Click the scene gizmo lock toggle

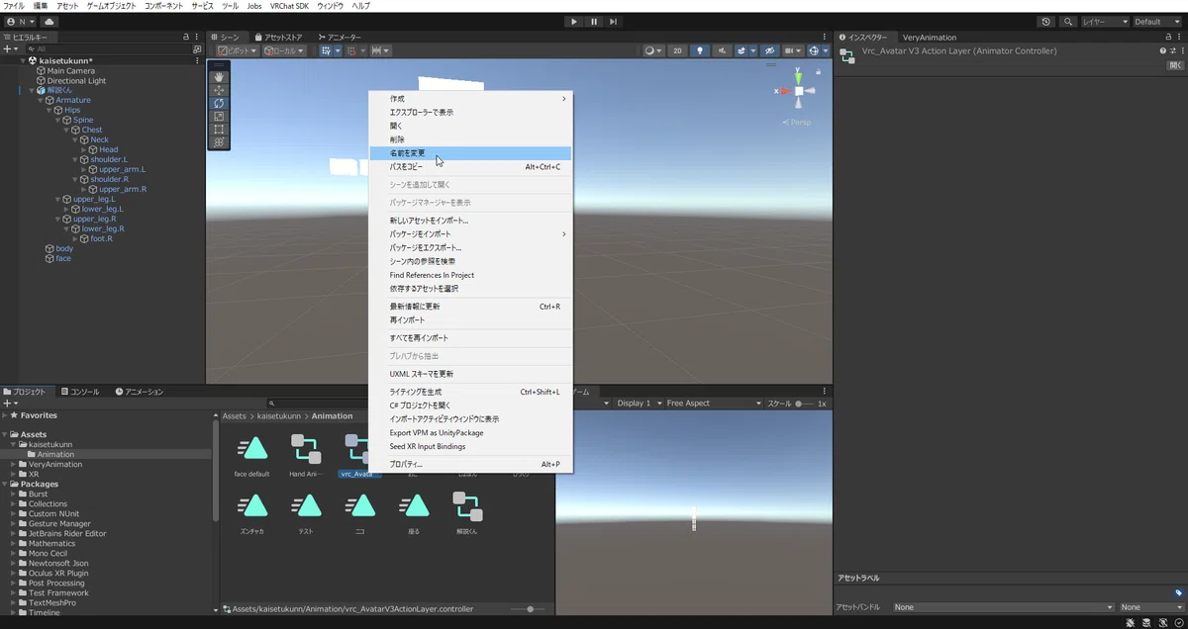[x=819, y=71]
